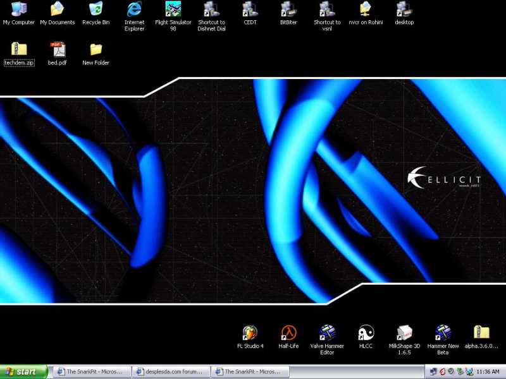Image resolution: width=506 pixels, height=379 pixels.
Task: Select the Hammer New Beta icon
Action: [443, 333]
